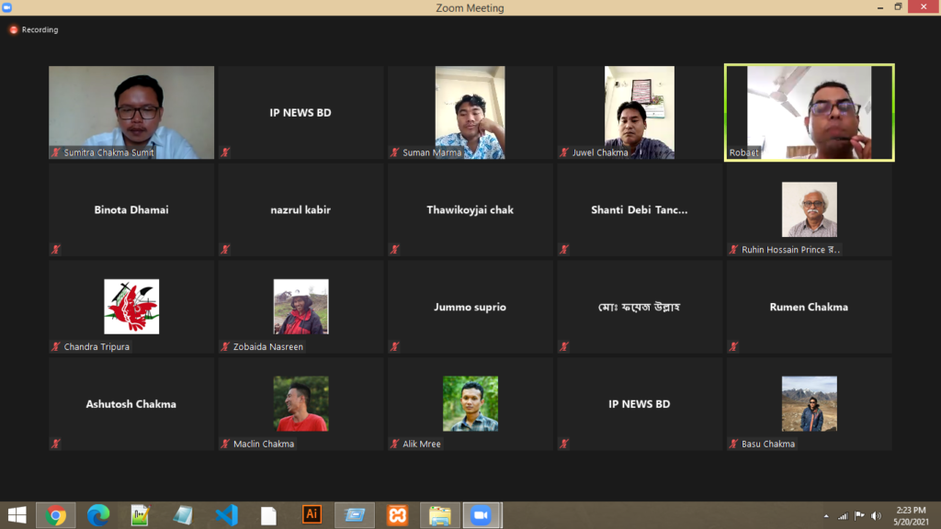Screen dimensions: 941x529
Task: Click Zobaida Nasreen's profile picture
Action: point(300,307)
